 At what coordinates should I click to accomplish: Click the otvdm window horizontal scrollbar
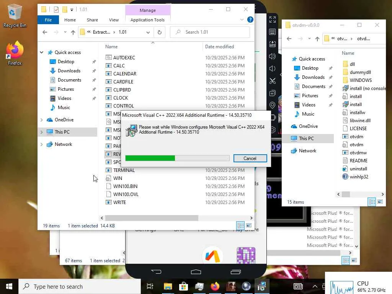346,194
